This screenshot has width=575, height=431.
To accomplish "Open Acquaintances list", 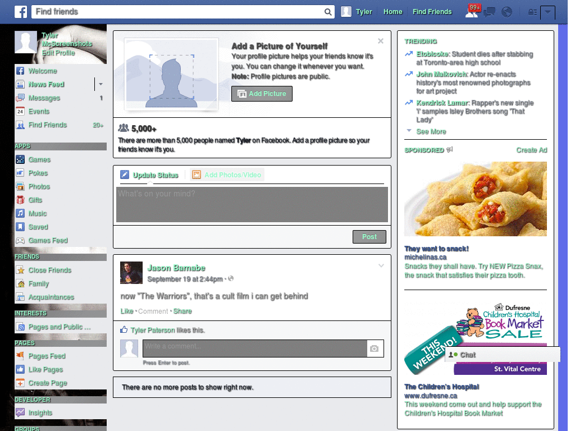I will [x=51, y=297].
